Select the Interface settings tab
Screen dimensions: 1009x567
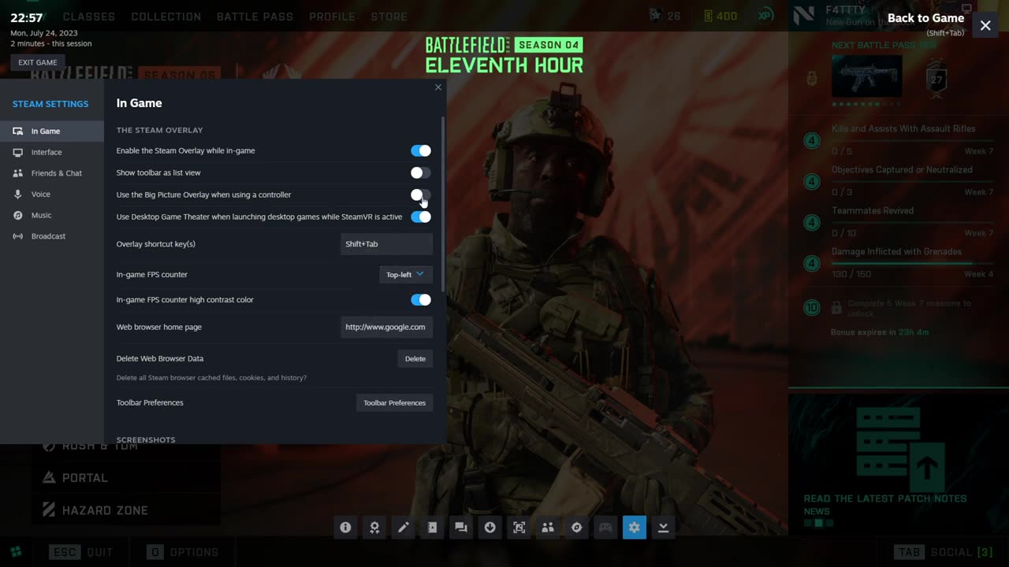(52, 152)
